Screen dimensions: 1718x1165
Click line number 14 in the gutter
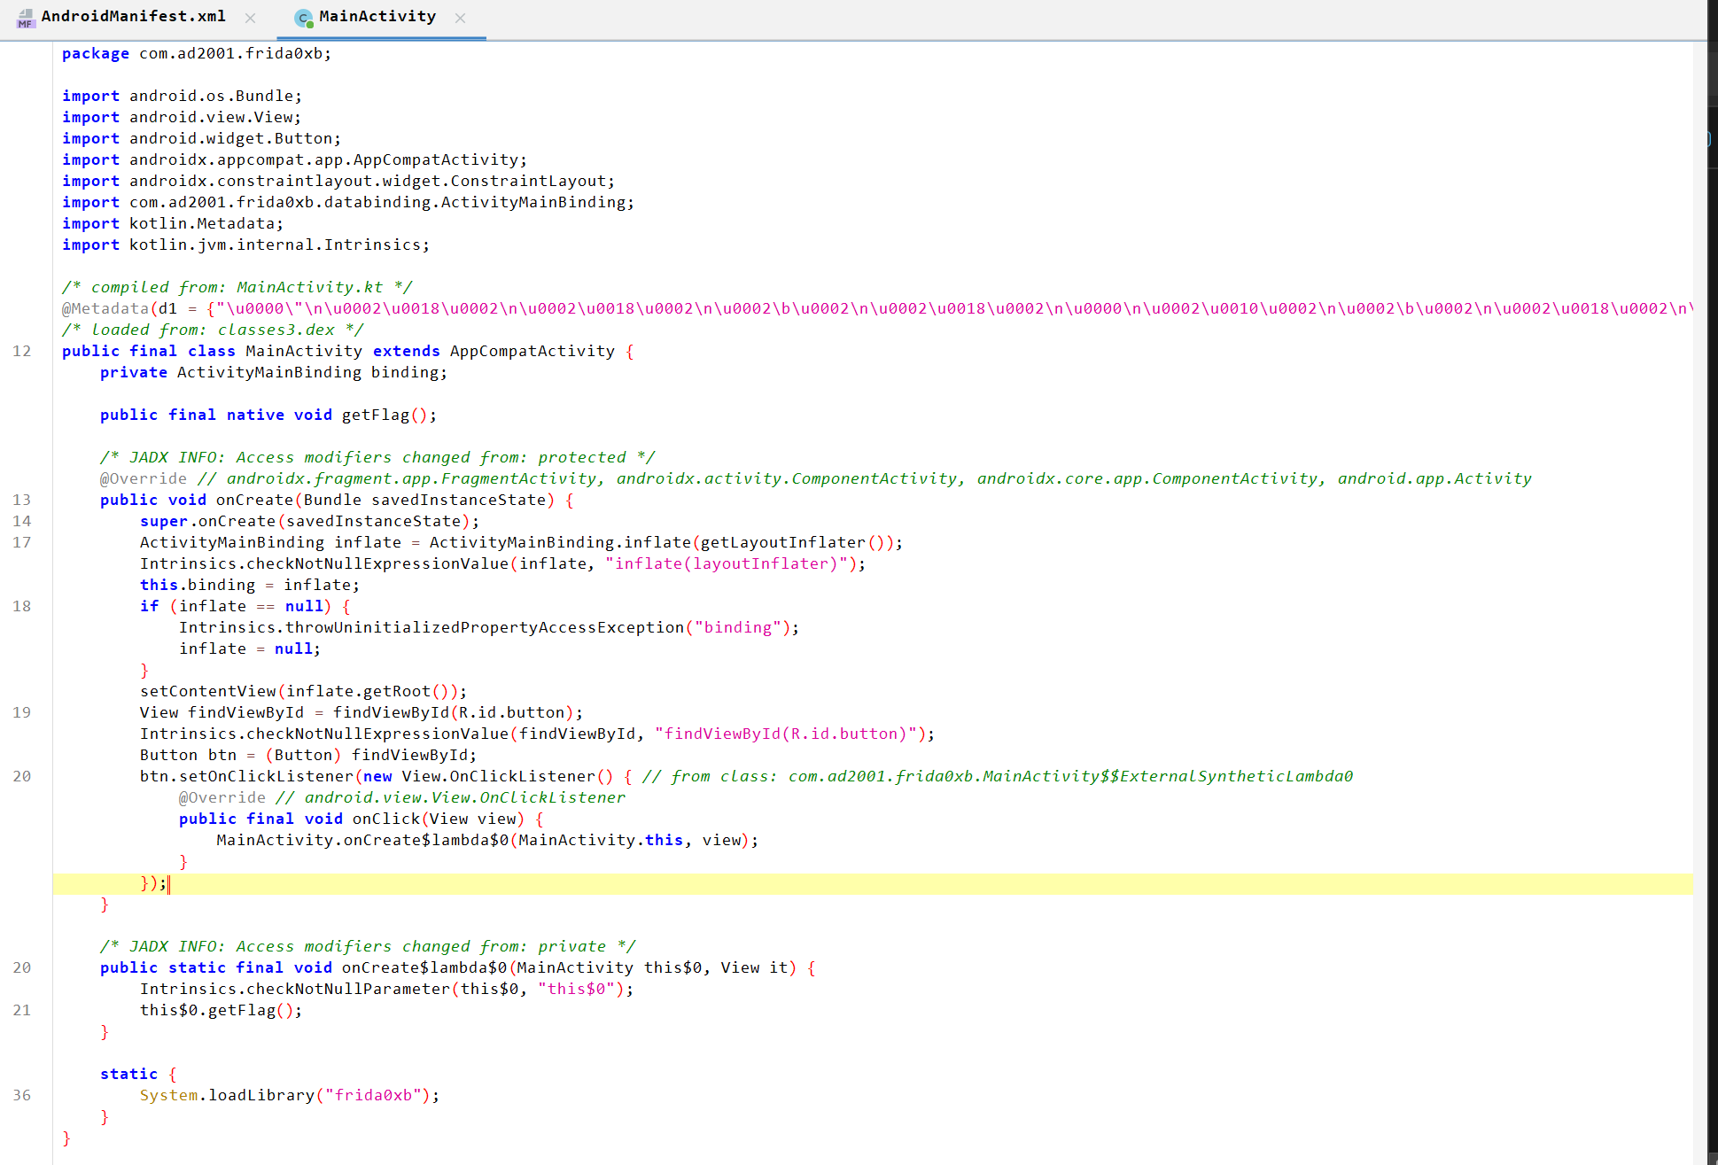[x=22, y=521]
